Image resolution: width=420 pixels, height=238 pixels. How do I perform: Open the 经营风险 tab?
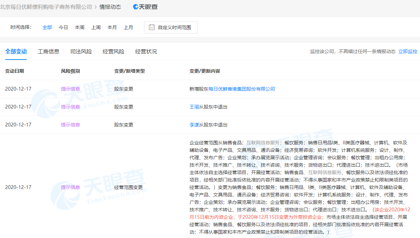(114, 52)
